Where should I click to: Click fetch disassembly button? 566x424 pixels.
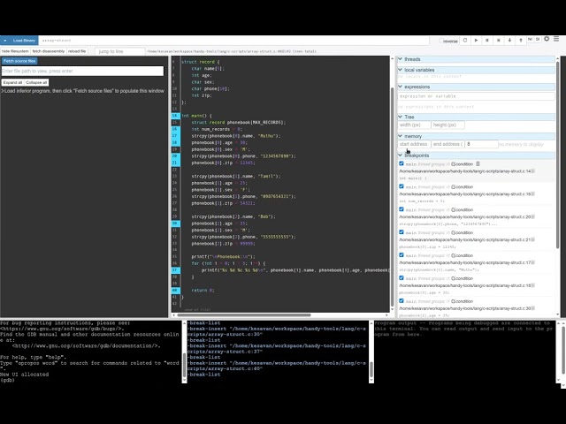tap(49, 51)
